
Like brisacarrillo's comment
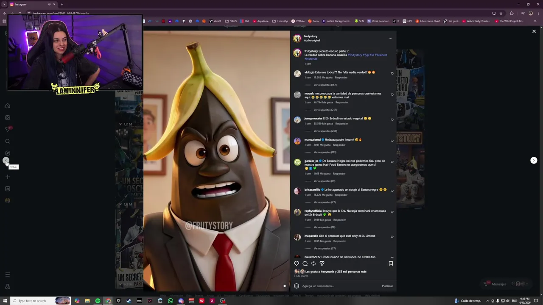(x=392, y=191)
